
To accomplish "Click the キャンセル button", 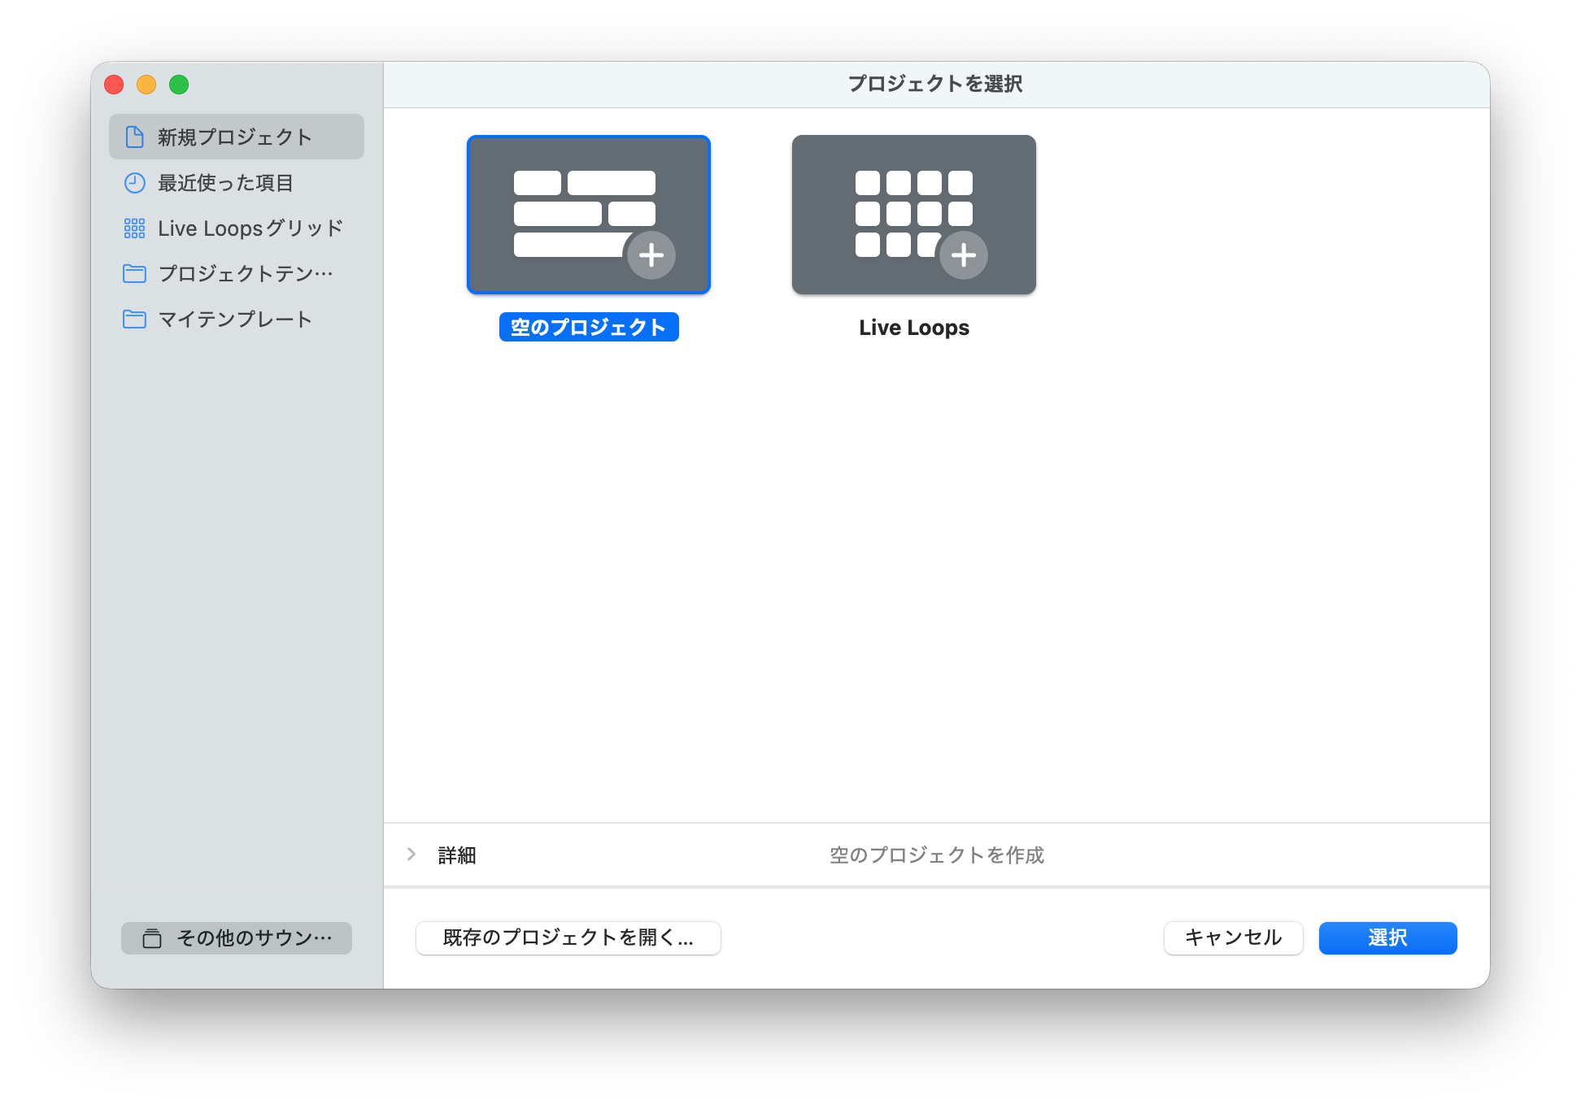I will pos(1233,937).
